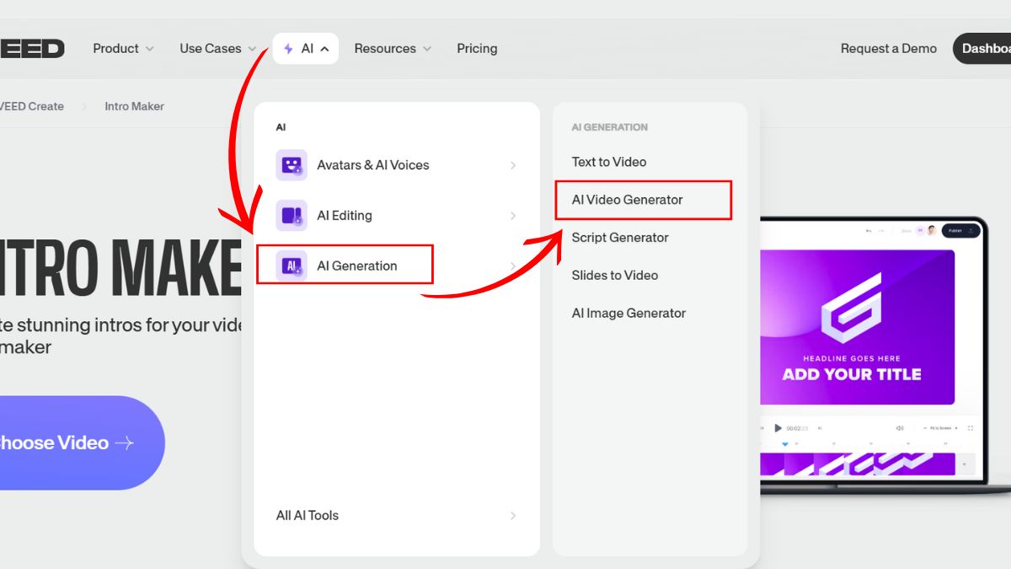The width and height of the screenshot is (1011, 569).
Task: Click the volume icon in laptop preview
Action: (900, 428)
